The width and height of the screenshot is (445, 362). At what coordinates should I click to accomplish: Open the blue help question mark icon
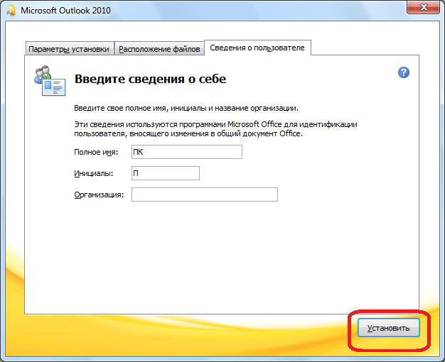403,72
